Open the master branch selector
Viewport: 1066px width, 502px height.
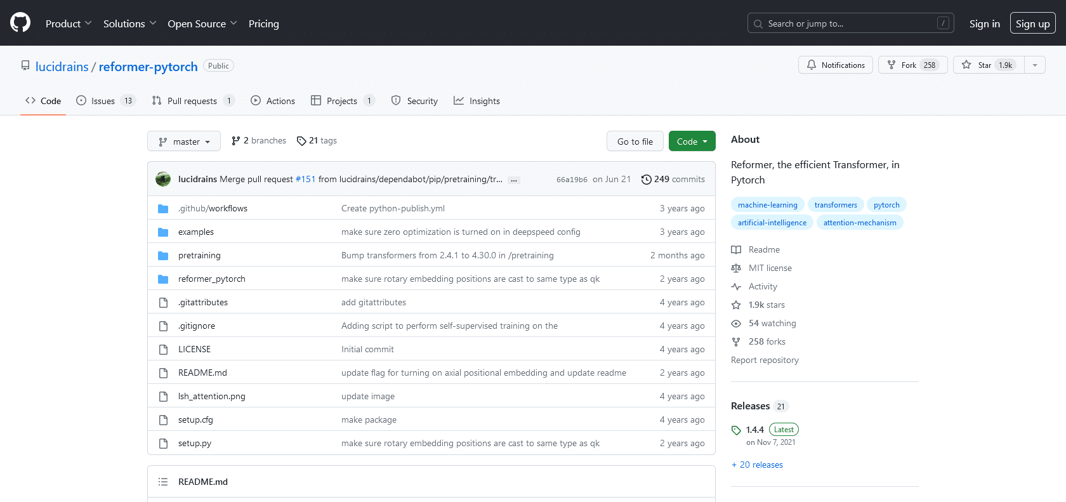tap(184, 141)
